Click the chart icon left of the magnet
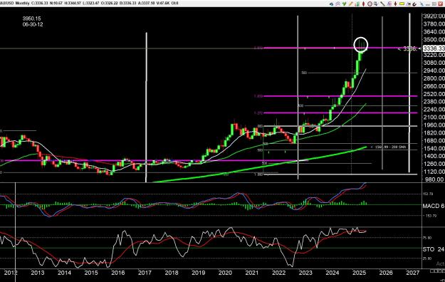This screenshot has height=282, width=445. pos(409,4)
